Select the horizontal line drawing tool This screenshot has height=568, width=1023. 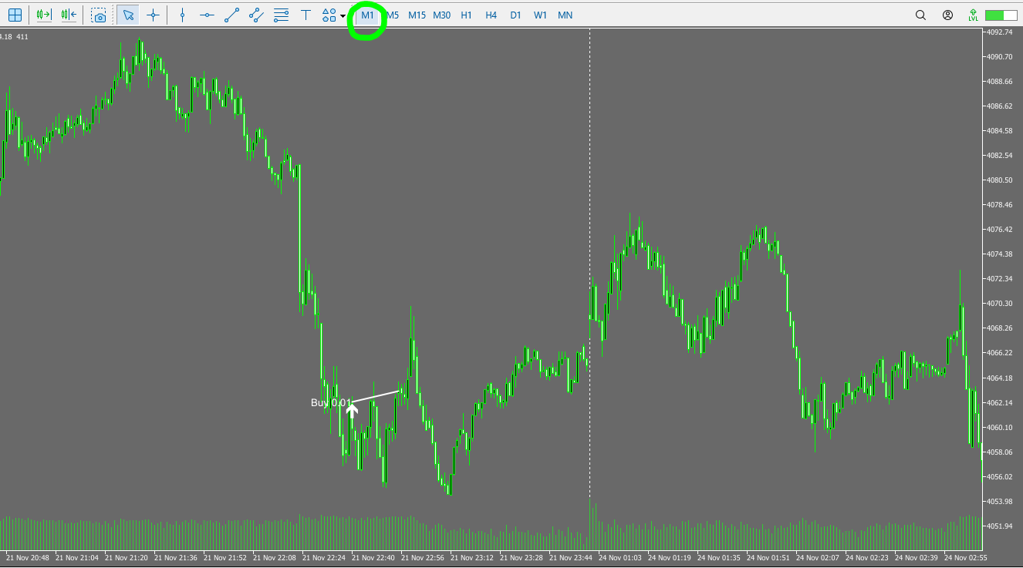(206, 15)
